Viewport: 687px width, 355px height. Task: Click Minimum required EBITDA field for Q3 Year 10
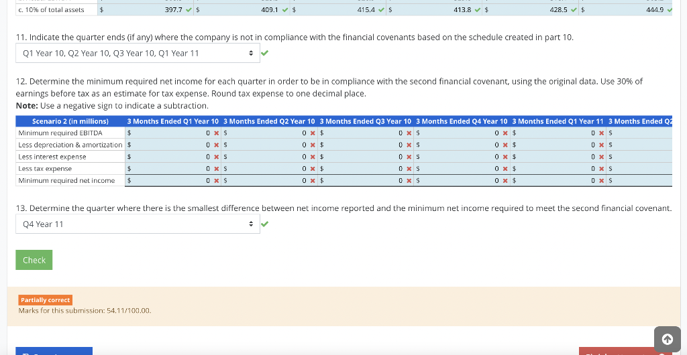click(364, 133)
